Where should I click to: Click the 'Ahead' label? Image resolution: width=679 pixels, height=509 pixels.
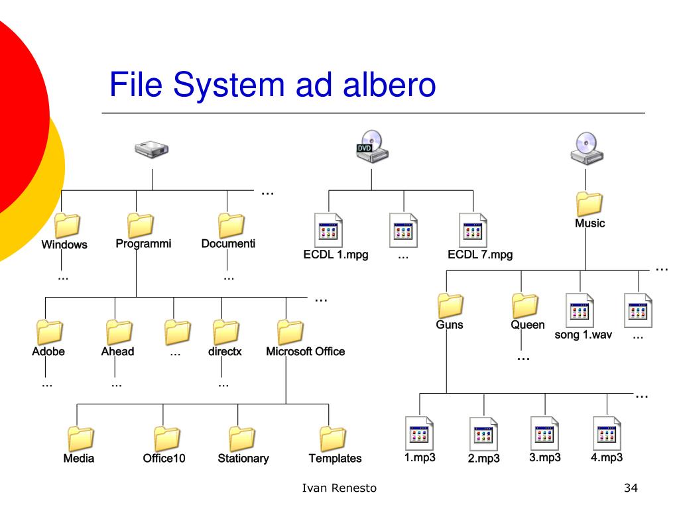coord(117,351)
